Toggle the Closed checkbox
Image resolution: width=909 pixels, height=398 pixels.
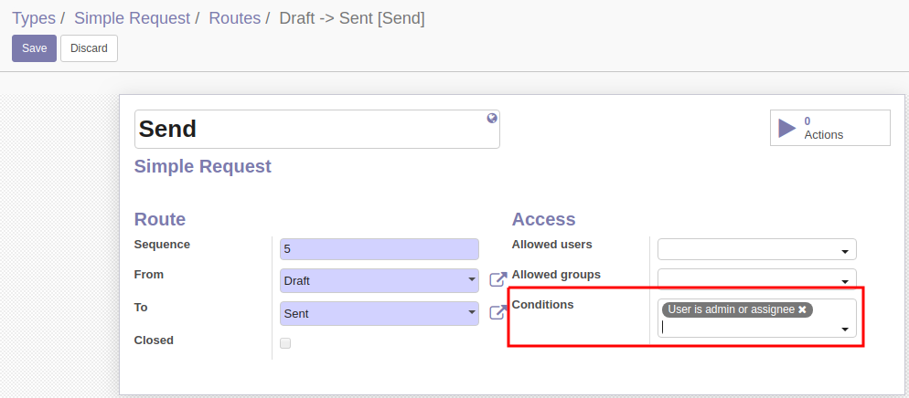[x=285, y=343]
